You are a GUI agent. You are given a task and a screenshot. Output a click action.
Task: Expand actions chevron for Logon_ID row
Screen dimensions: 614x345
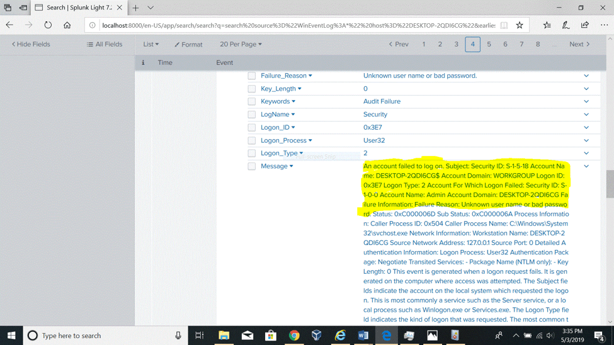click(586, 127)
